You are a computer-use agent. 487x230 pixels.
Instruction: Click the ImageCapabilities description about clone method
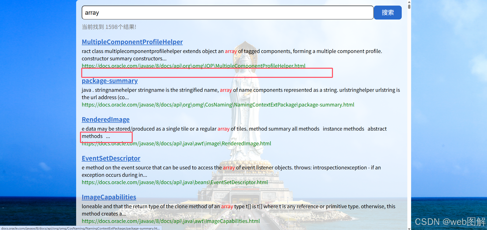238,210
